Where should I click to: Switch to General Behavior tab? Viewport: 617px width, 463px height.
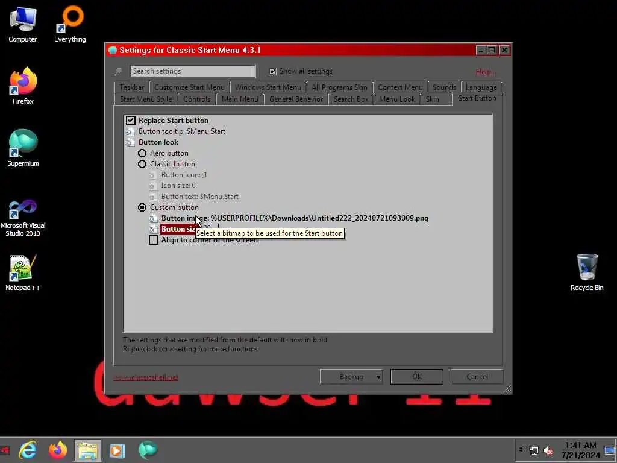pos(296,99)
